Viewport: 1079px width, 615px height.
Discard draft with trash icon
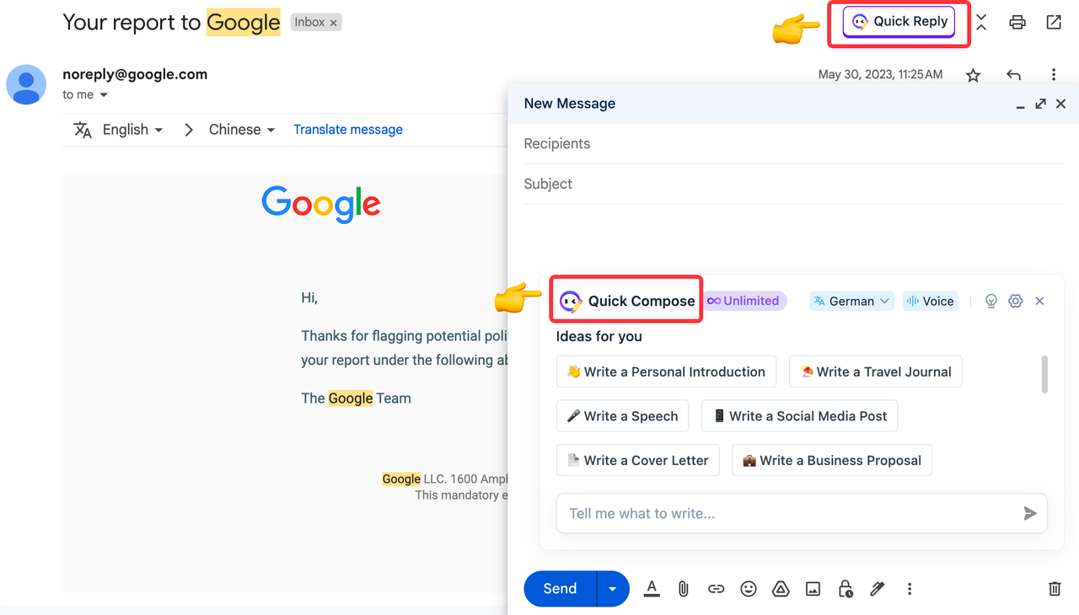(x=1055, y=589)
